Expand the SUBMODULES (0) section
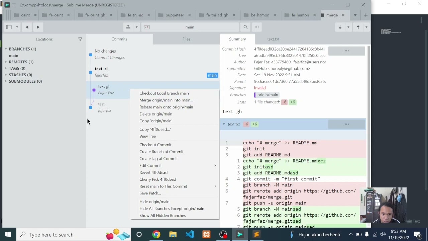The height and width of the screenshot is (241, 428). pyautogui.click(x=6, y=81)
